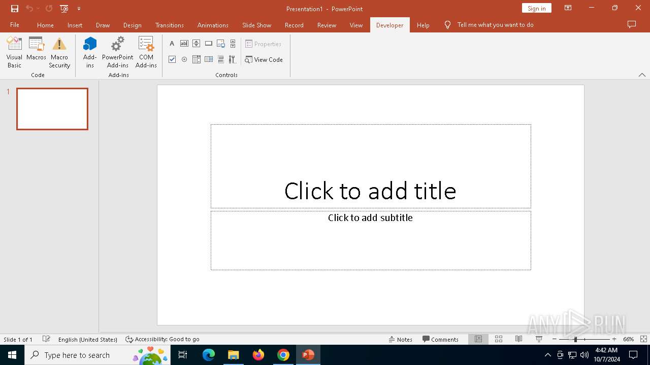
Task: Switch to the Home tab
Action: click(45, 25)
